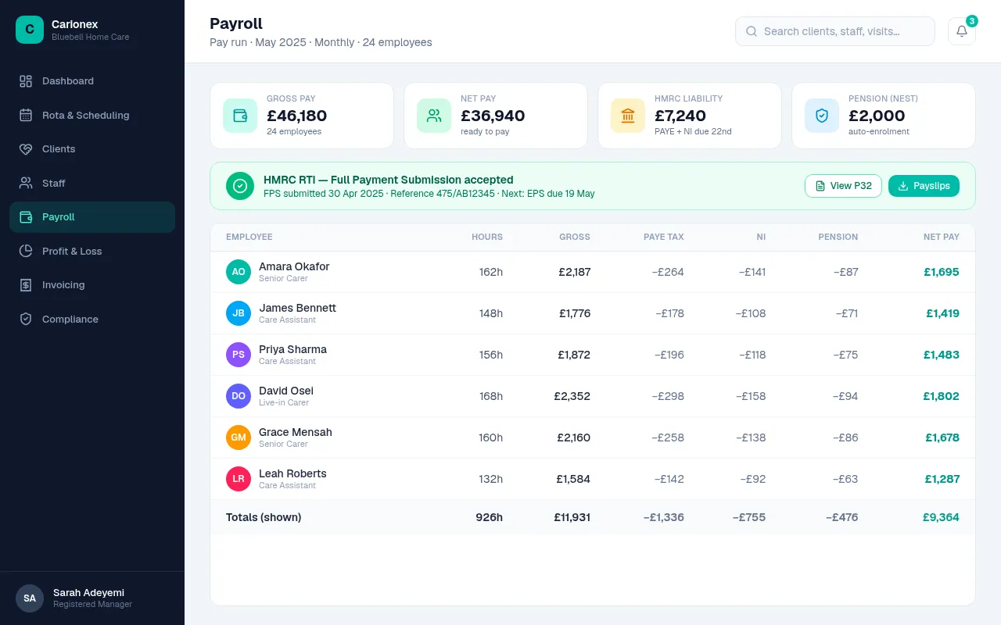Navigate to Staff page
This screenshot has width=1001, height=625.
pos(92,183)
